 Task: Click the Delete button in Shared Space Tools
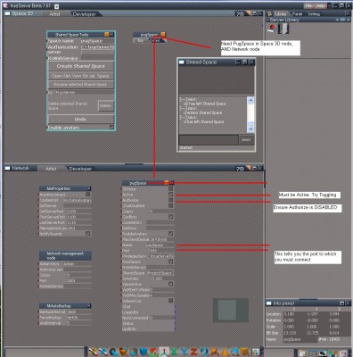coord(105,105)
